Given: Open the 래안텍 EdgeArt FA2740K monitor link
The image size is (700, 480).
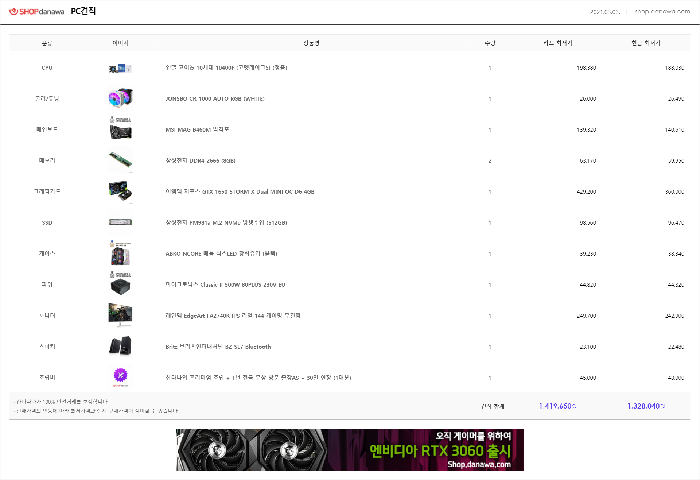Looking at the screenshot, I should click(x=233, y=316).
